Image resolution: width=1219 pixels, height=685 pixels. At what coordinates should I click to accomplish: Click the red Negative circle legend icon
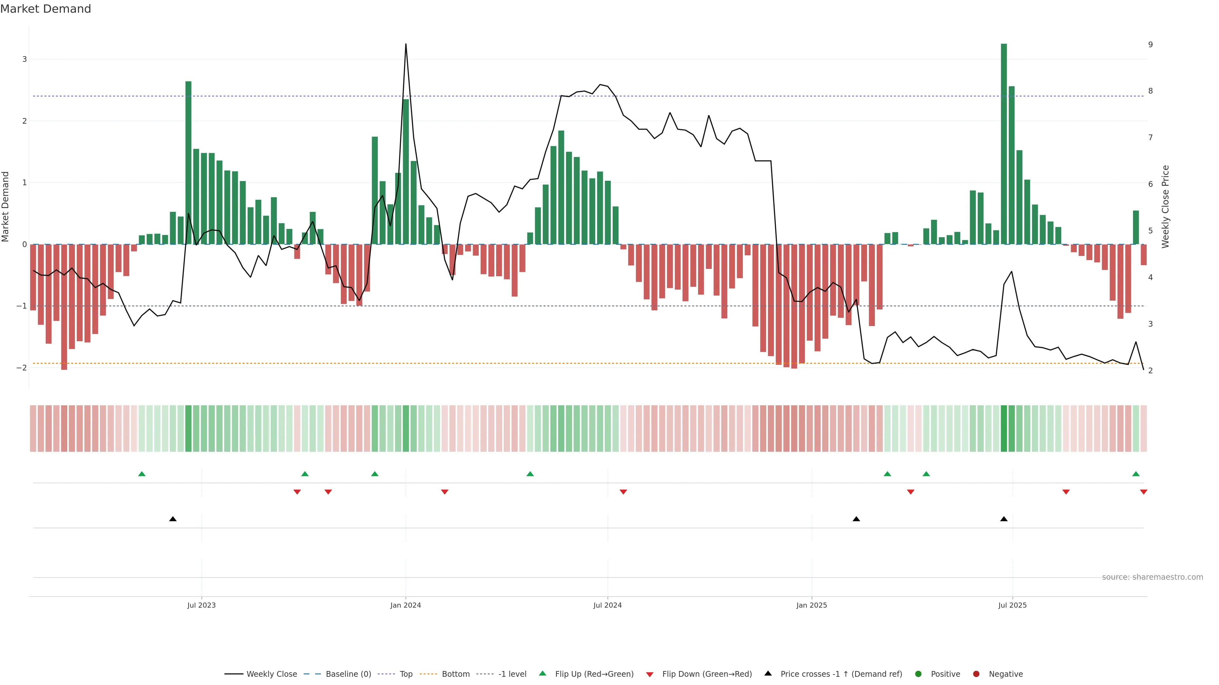point(976,674)
